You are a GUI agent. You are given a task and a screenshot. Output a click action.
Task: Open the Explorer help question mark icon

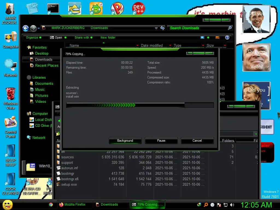coord(227,37)
